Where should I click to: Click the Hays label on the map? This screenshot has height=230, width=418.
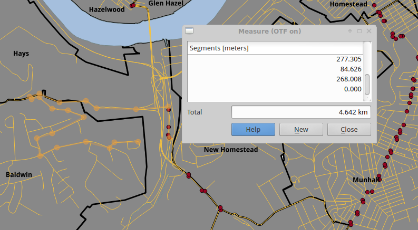tap(21, 54)
